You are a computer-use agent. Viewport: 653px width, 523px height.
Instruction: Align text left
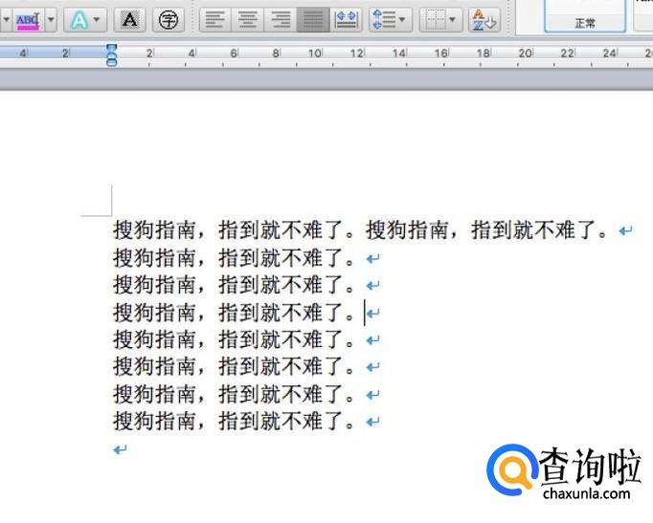point(214,19)
